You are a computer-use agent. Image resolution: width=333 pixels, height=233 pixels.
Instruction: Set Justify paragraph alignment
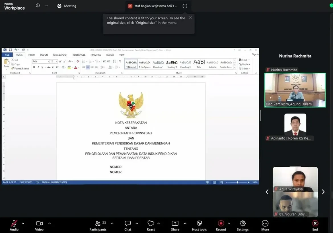click(x=96, y=67)
